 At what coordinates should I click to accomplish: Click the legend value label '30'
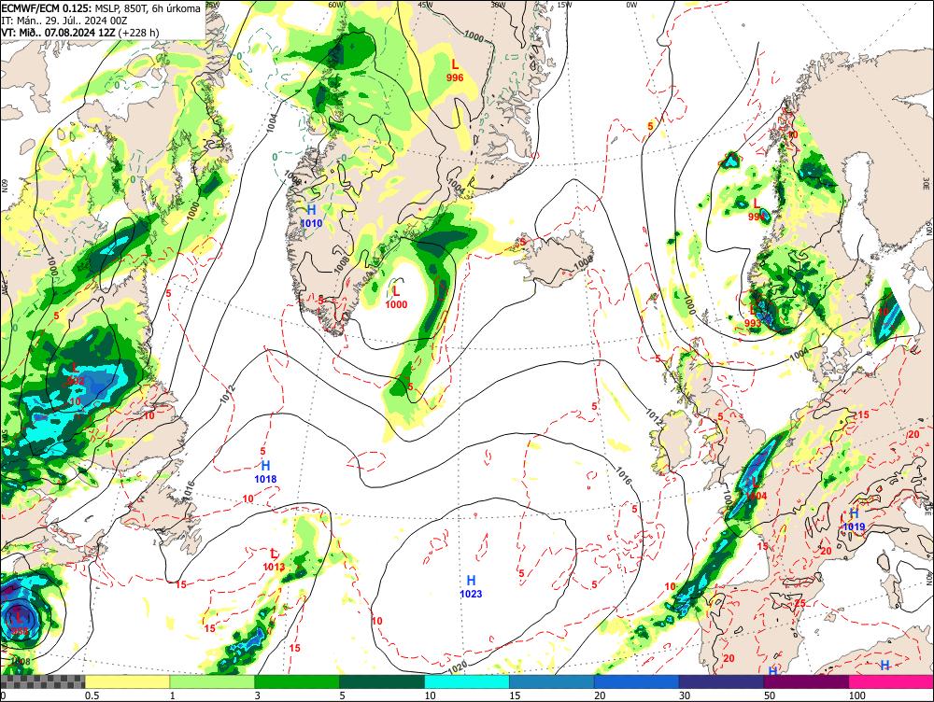pos(685,695)
